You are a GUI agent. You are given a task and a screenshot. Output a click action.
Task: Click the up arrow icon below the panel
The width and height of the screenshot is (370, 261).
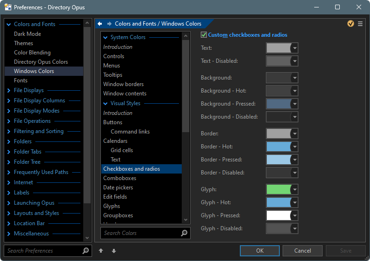coord(101,251)
